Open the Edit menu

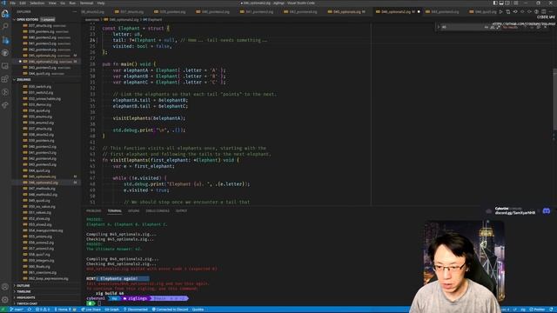click(x=23, y=3)
